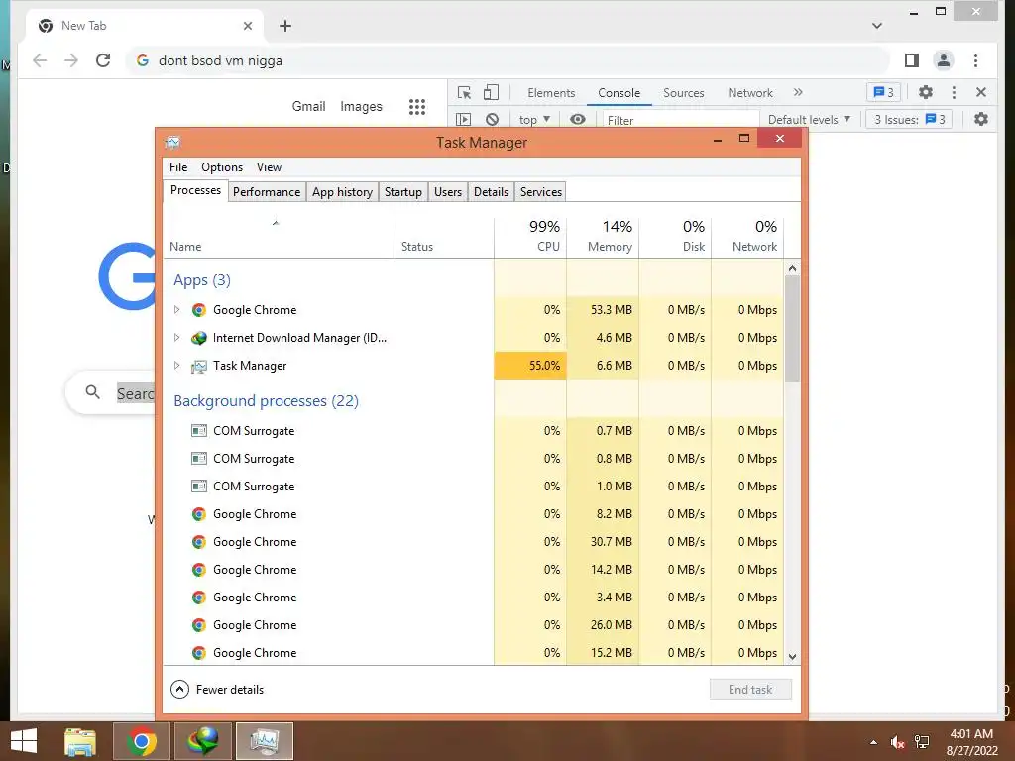Expand the Task Manager app row
The image size is (1015, 761).
pyautogui.click(x=176, y=366)
